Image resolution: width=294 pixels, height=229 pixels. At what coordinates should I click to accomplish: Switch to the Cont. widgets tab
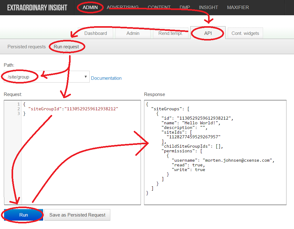coord(245,33)
